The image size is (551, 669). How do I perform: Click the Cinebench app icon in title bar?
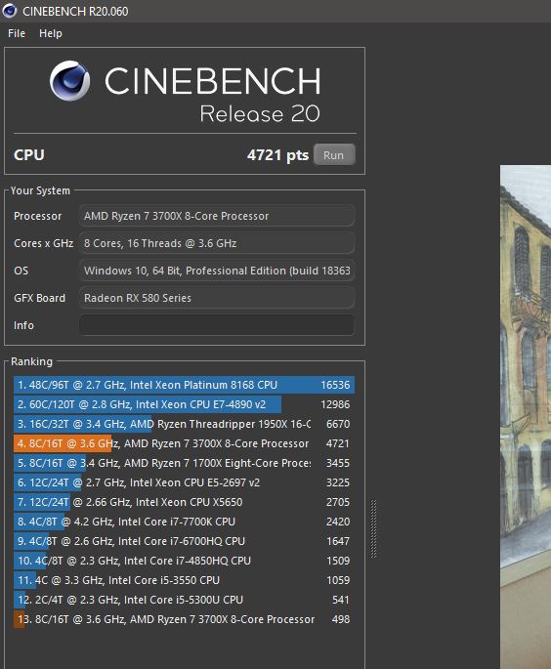point(9,11)
